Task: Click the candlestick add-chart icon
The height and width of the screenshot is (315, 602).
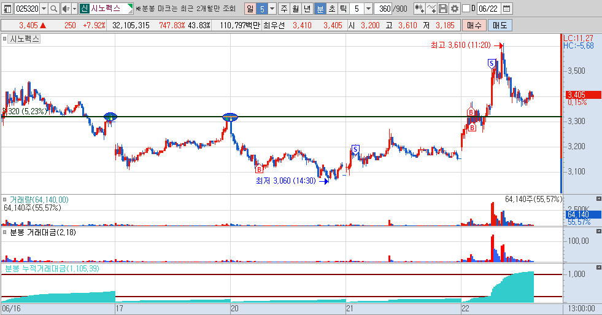Action: click(419, 9)
